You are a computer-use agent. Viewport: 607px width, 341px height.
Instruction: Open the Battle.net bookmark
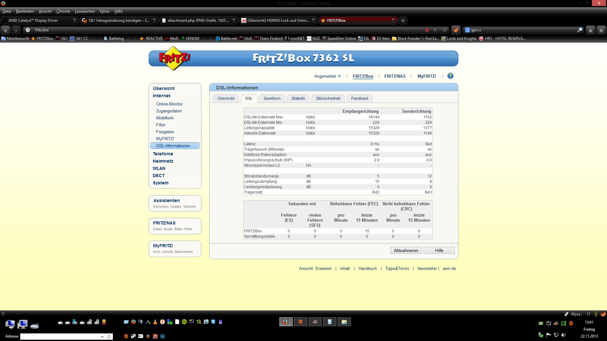(x=226, y=39)
